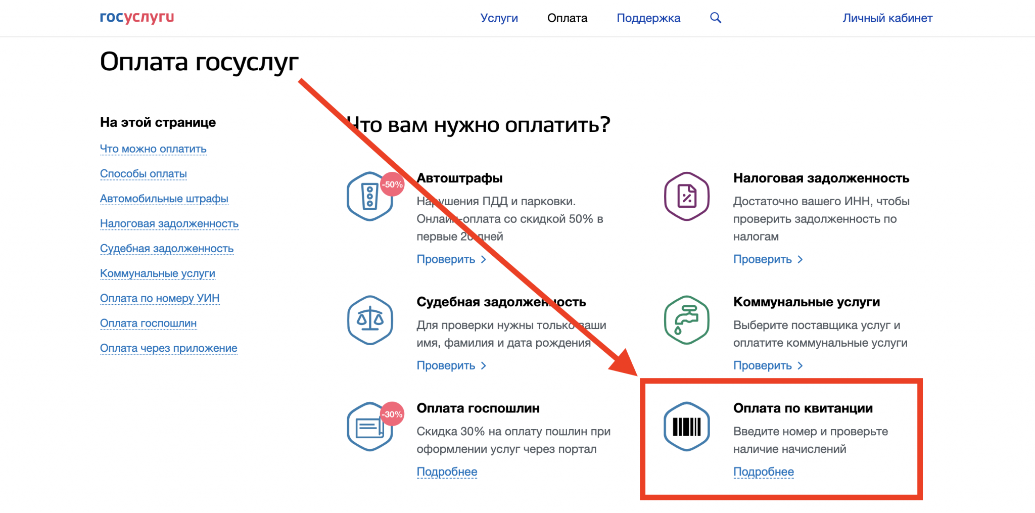Screen dimensions: 1035x513
Task: Click the Судебная задолженность card heading
Action: [x=501, y=302]
